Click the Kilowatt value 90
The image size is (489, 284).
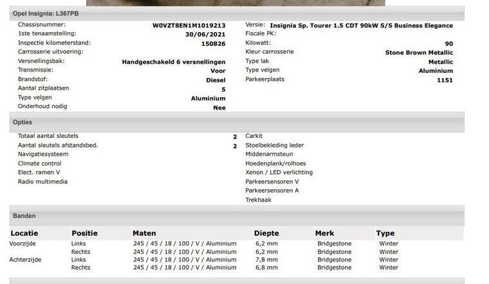[x=448, y=44]
